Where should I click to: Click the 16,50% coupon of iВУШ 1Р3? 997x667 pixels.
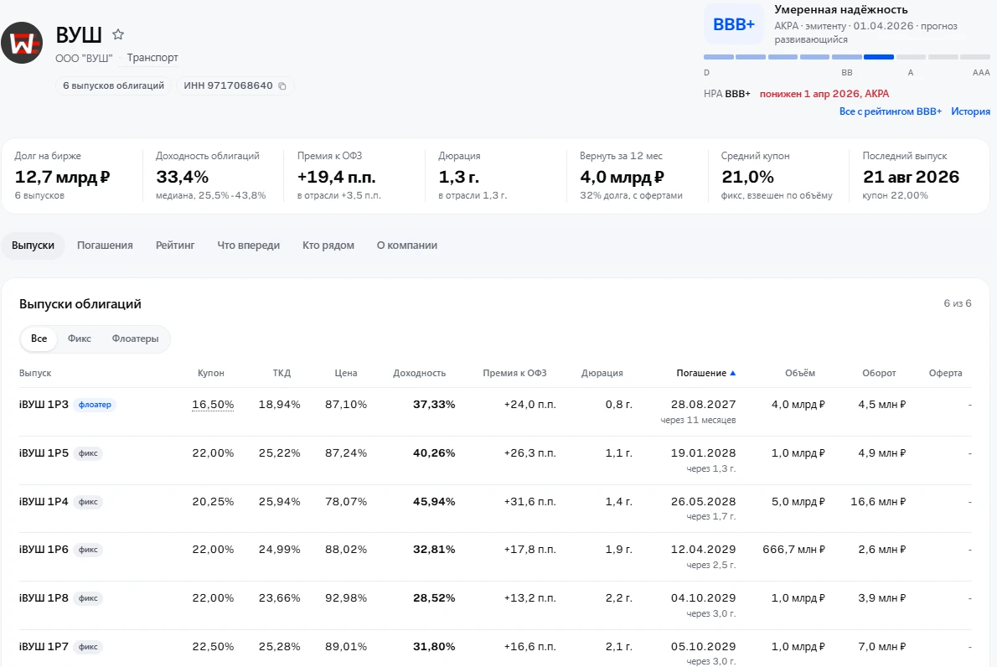(x=213, y=405)
